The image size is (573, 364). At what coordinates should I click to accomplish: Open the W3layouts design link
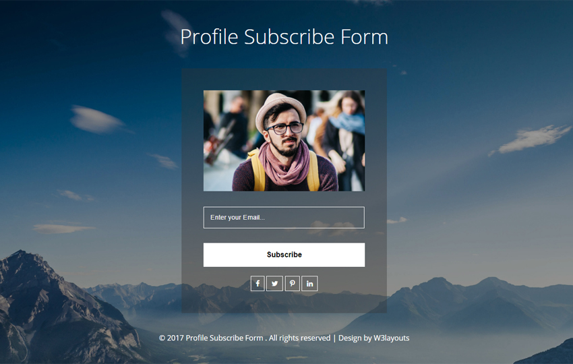tap(392, 338)
